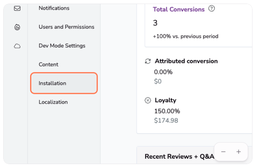
Task: Click the Total Conversions help question icon
Action: [211, 9]
